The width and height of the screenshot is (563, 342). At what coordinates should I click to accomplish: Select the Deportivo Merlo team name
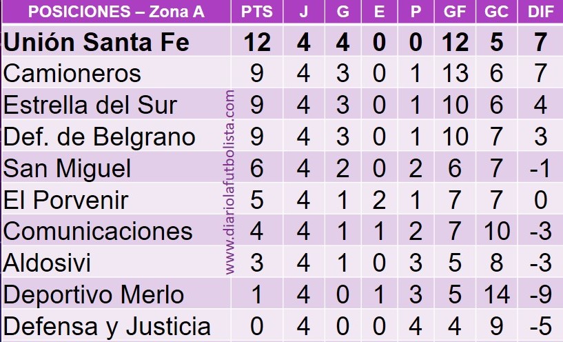[94, 294]
